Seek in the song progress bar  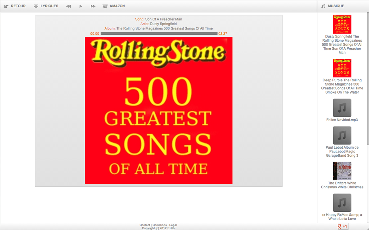pos(159,34)
